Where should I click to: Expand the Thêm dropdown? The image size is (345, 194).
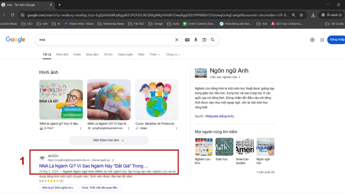pyautogui.click(x=155, y=55)
